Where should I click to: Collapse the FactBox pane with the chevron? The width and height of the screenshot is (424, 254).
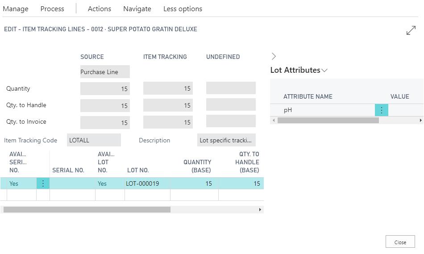[x=274, y=56]
